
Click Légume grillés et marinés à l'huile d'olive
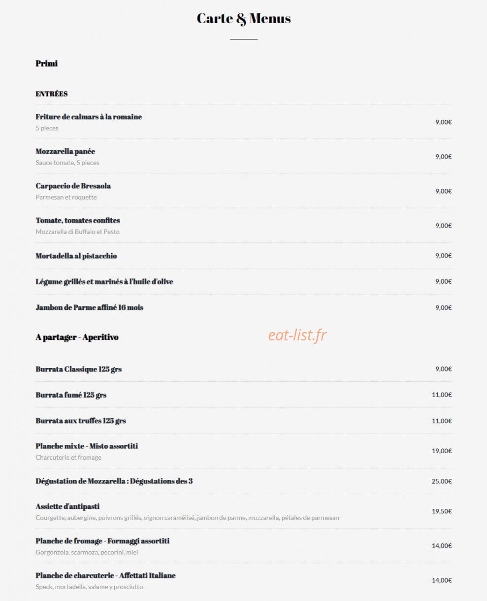tap(104, 282)
